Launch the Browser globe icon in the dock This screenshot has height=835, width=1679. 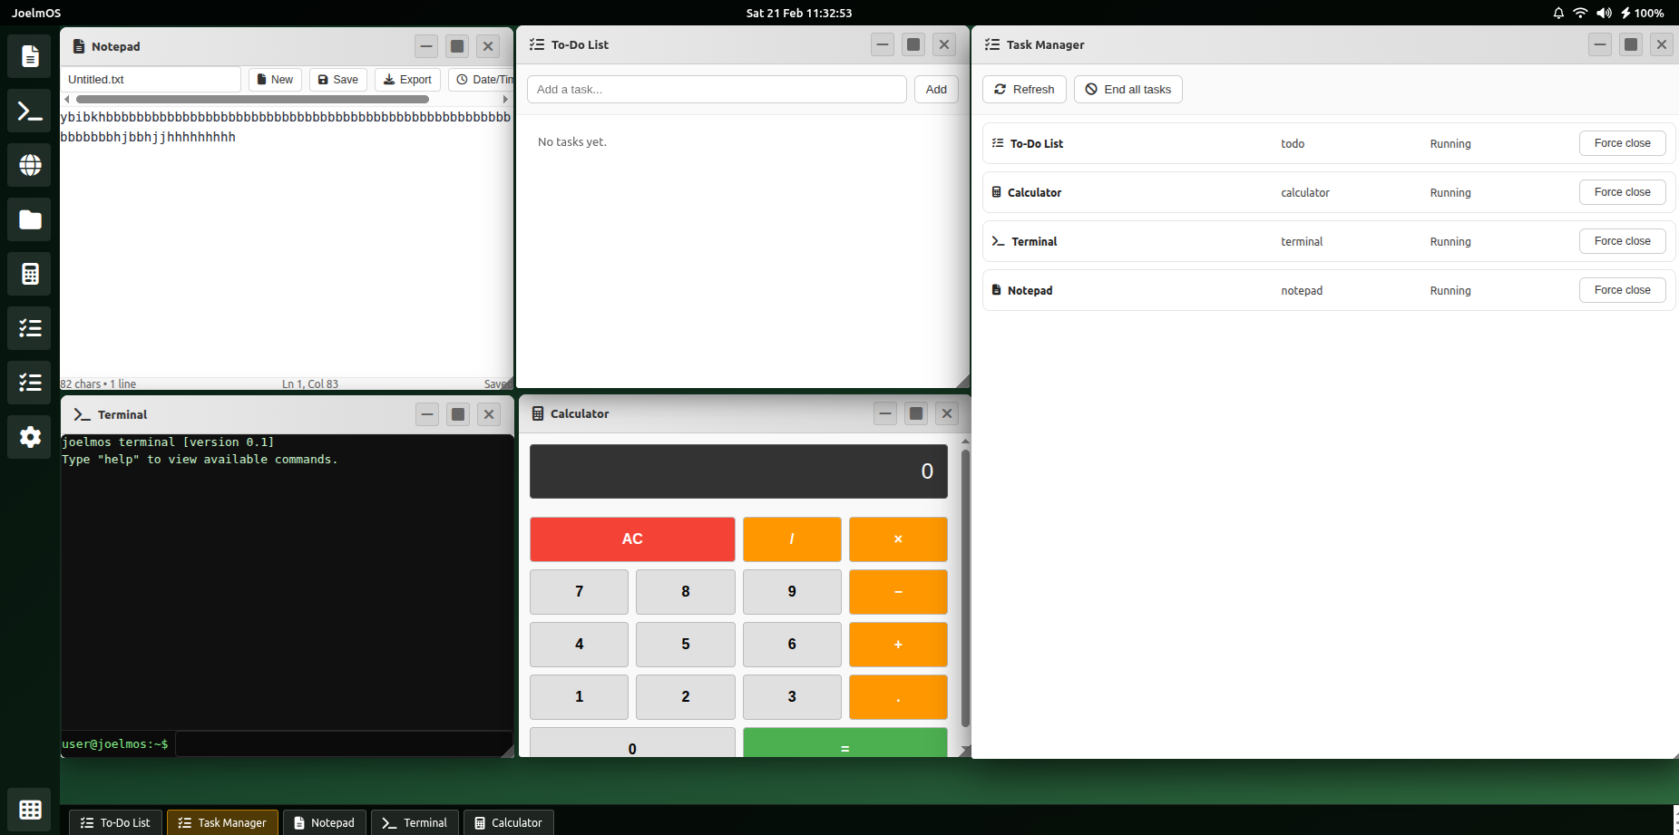30,165
